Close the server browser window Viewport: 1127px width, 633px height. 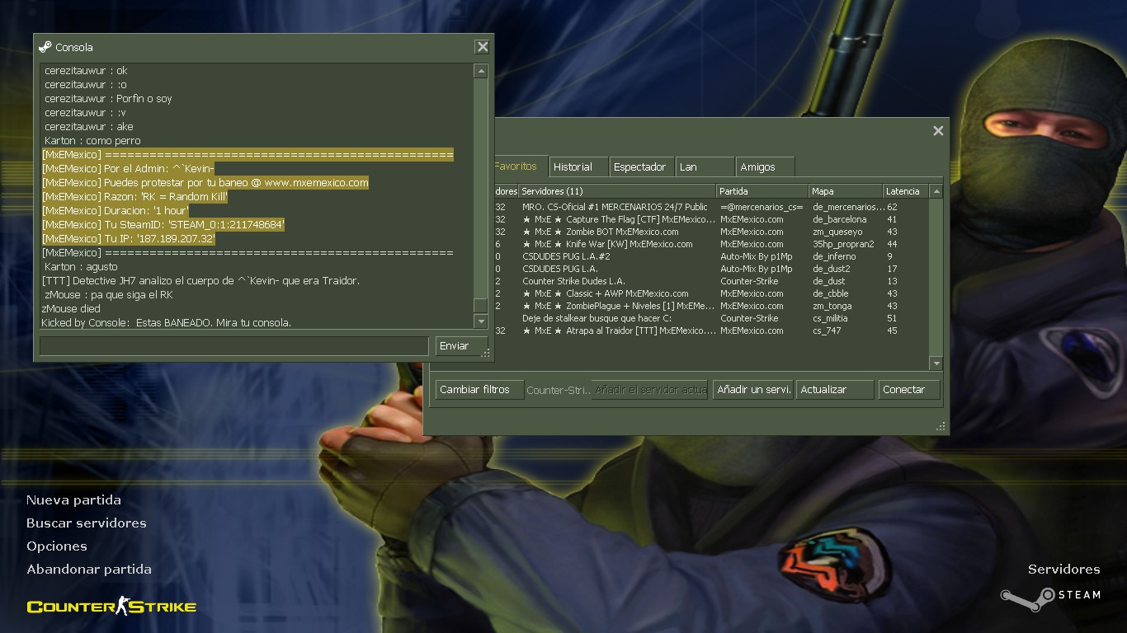[x=938, y=130]
